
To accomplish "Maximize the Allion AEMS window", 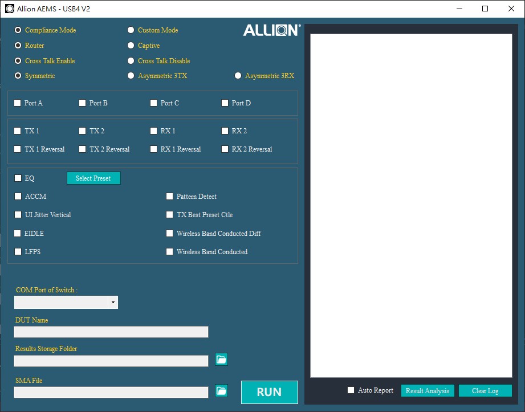I will 485,9.
